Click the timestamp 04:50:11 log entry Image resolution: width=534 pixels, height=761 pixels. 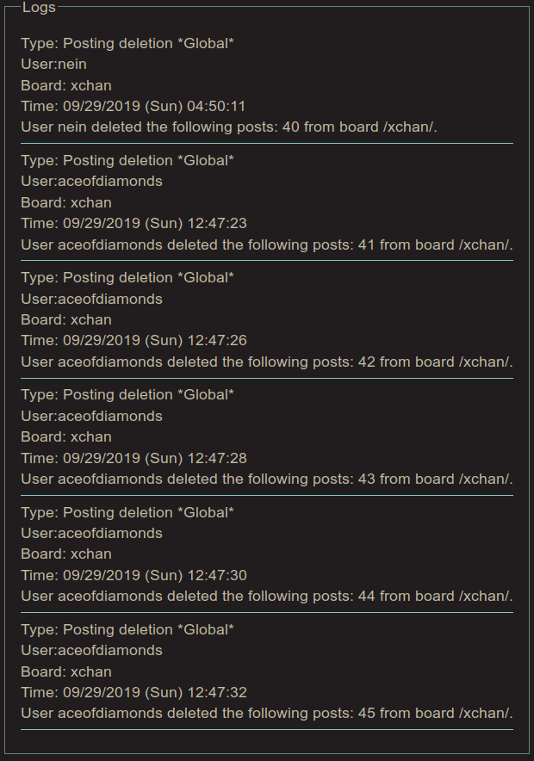133,106
